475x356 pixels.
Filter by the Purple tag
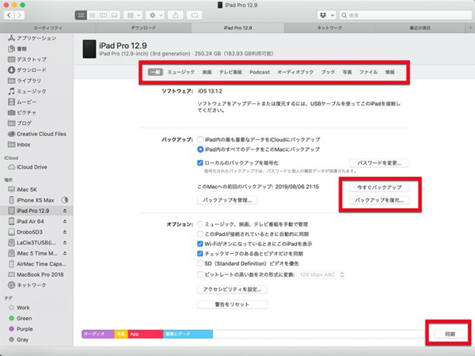(21, 329)
